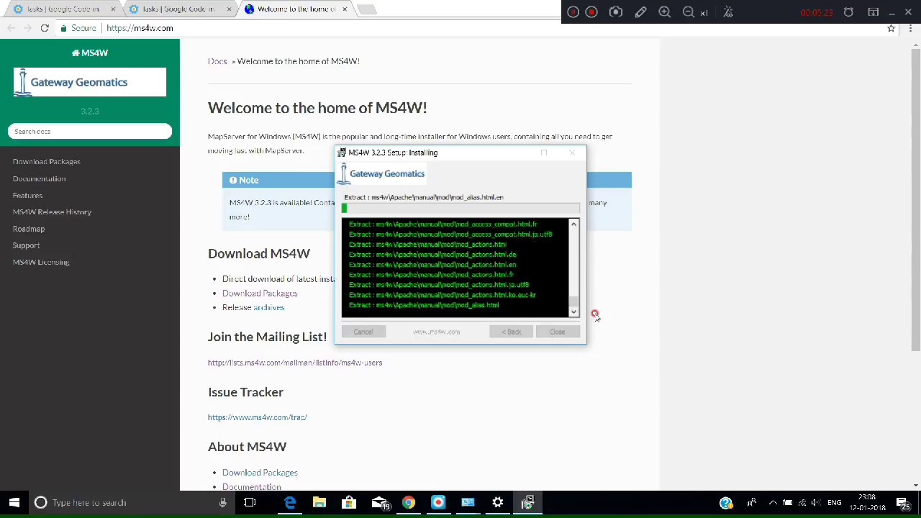Click the Get Help tray icon
The width and height of the screenshot is (921, 518).
click(726, 503)
